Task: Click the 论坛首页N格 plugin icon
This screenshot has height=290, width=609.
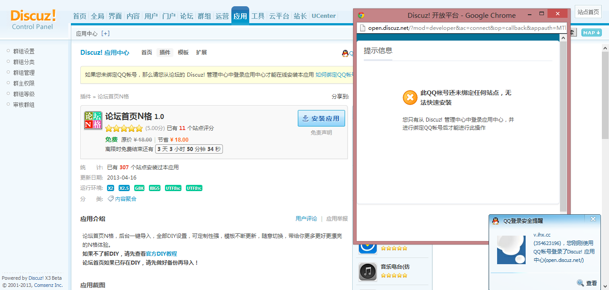Action: click(93, 120)
